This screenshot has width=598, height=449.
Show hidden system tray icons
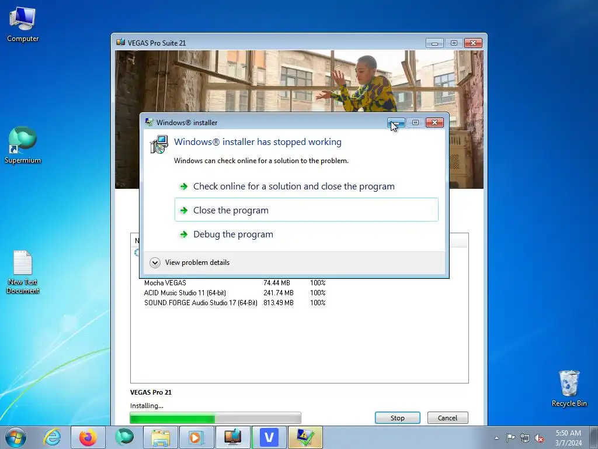coord(496,438)
